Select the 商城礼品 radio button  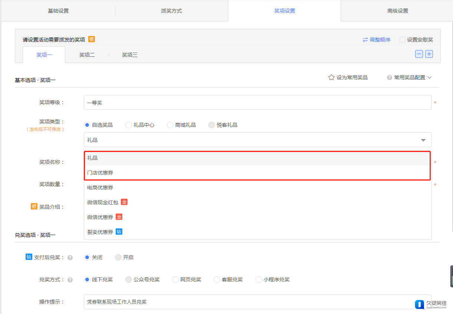(x=170, y=125)
